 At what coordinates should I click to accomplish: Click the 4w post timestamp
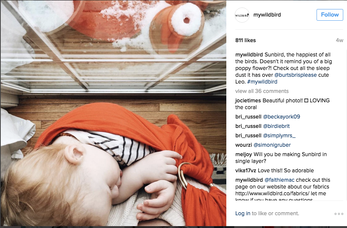pyautogui.click(x=339, y=40)
